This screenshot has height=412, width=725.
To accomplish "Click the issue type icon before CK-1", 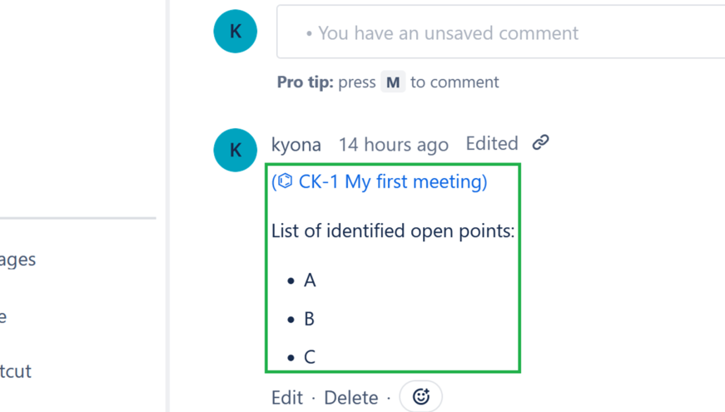I will click(x=286, y=181).
